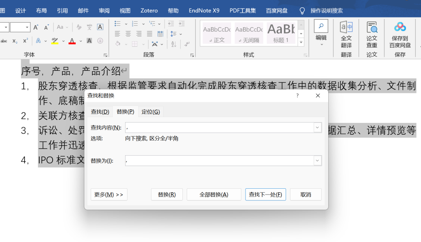The width and height of the screenshot is (421, 242).
Task: Click the lightbulb 操作说明搜索 box
Action: tap(321, 11)
